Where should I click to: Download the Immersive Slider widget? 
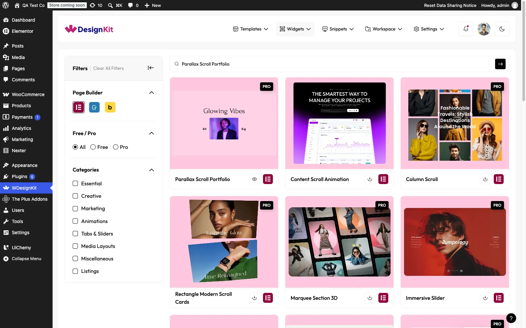tap(485, 298)
